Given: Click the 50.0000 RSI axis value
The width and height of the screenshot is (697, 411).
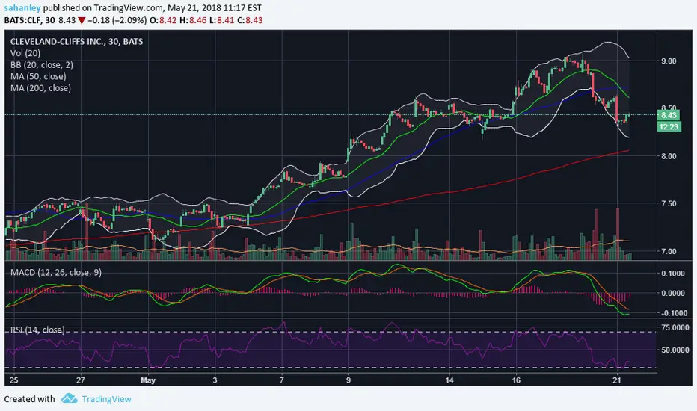Looking at the screenshot, I should pyautogui.click(x=675, y=350).
